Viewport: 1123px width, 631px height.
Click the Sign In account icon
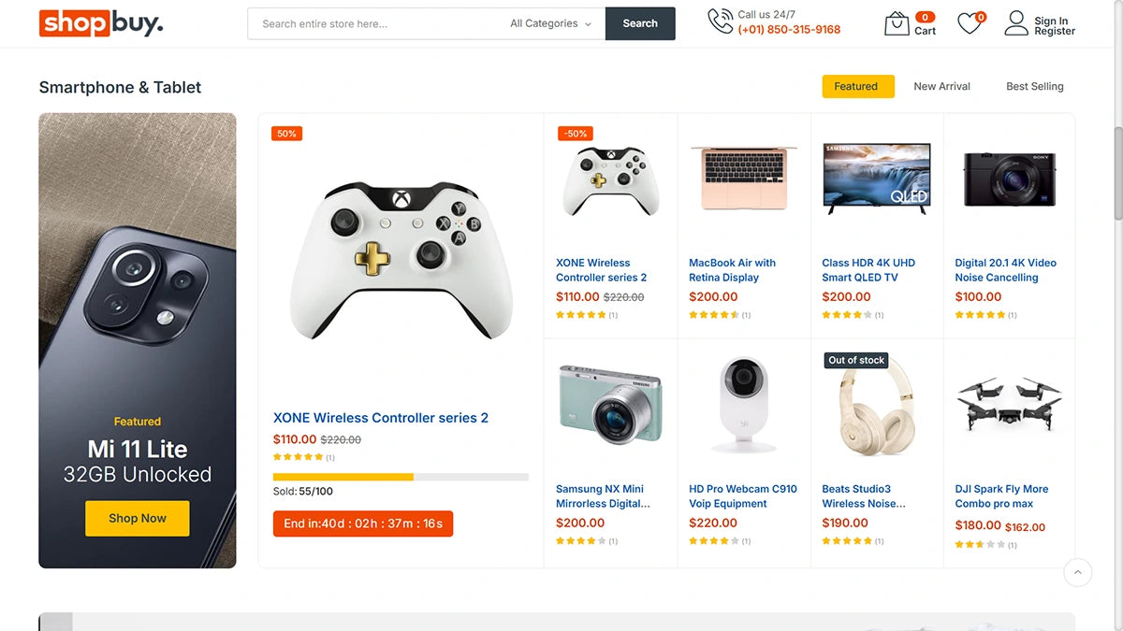pos(1016,23)
